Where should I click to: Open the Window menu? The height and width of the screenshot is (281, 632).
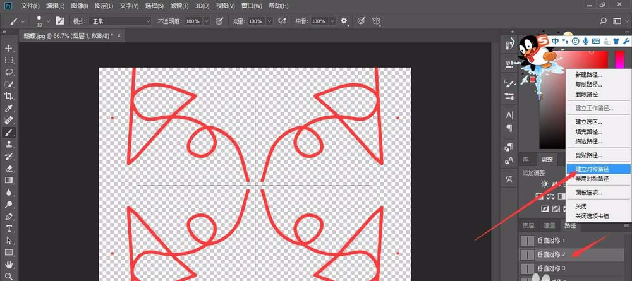[252, 6]
